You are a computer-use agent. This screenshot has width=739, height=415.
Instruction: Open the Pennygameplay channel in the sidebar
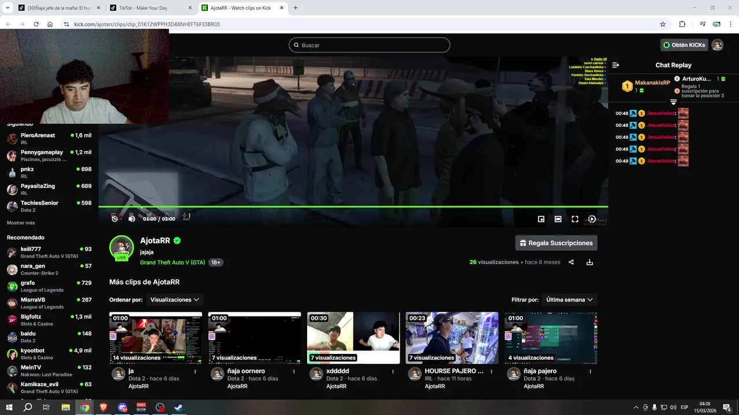click(x=49, y=156)
